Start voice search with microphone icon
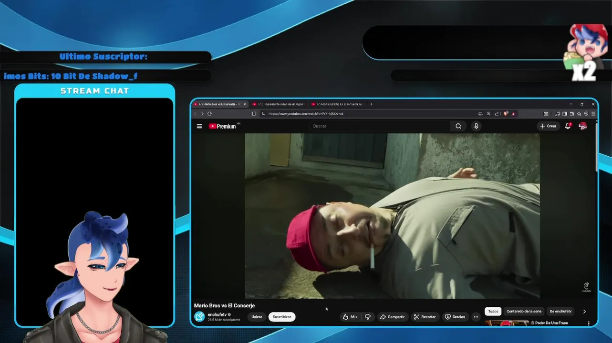 pyautogui.click(x=476, y=126)
